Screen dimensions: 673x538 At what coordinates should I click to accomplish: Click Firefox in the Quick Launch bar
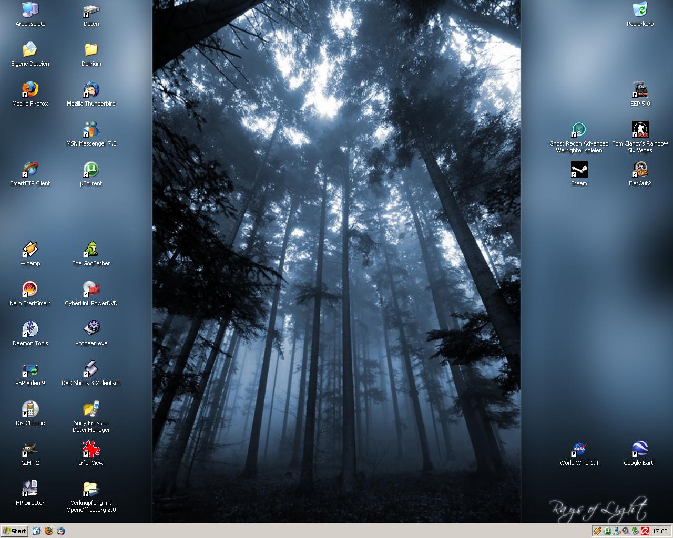(x=49, y=531)
